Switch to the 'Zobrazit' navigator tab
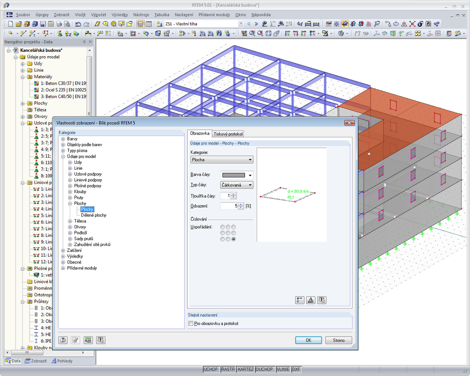470x376 pixels. pyautogui.click(x=36, y=361)
